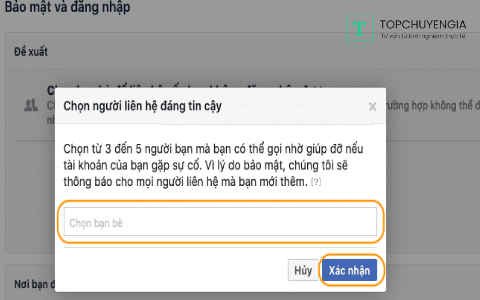Cancel using the Hủy button
This screenshot has height=300, width=480.
(x=303, y=270)
